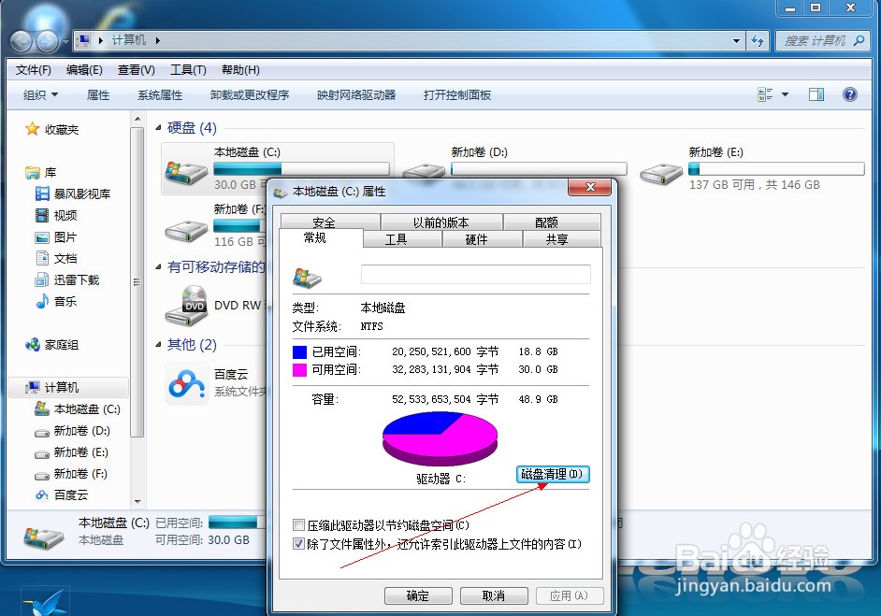Click the 收藏夹 star icon in sidebar

(32, 129)
